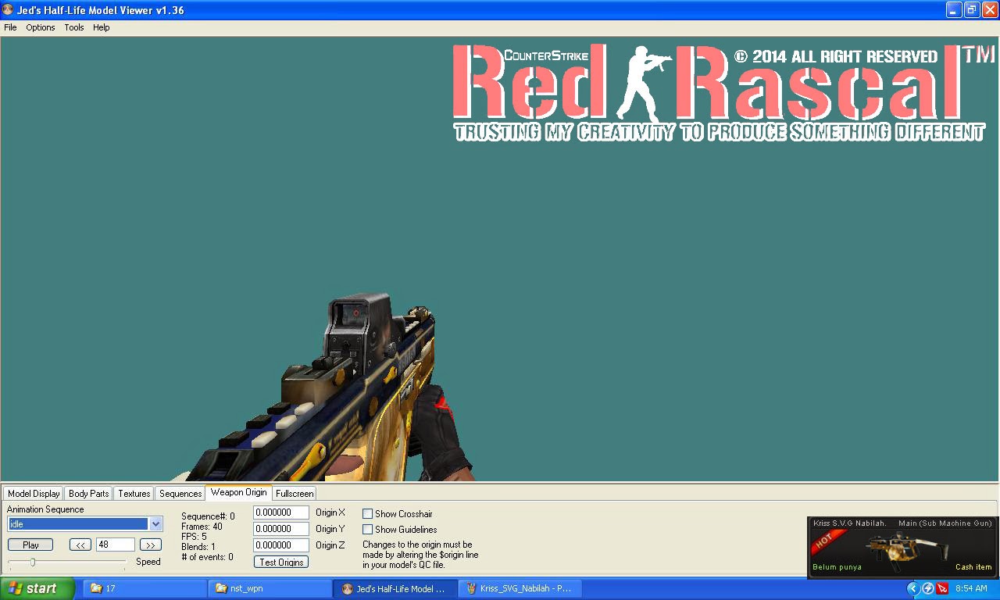
Task: Switch to the Model Display tab
Action: point(34,494)
